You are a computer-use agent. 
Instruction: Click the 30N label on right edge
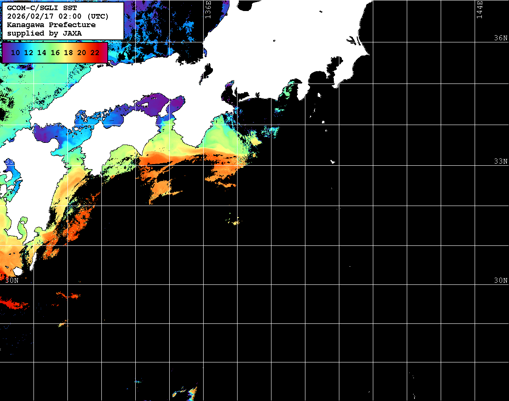(x=501, y=280)
